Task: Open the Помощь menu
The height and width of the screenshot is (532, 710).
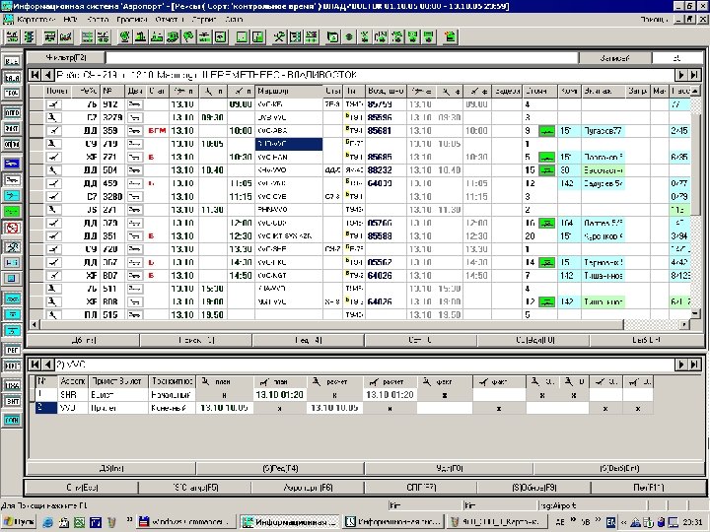Action: (x=654, y=20)
